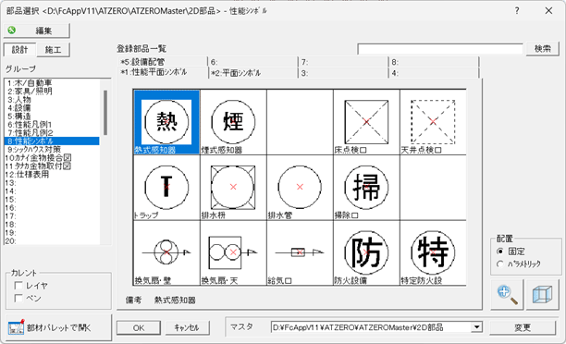Open the empty tab numbered 7:
566x344 pixels.
(x=343, y=62)
